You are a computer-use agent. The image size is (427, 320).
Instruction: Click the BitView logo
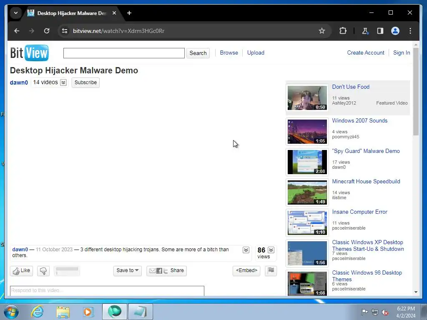point(30,53)
